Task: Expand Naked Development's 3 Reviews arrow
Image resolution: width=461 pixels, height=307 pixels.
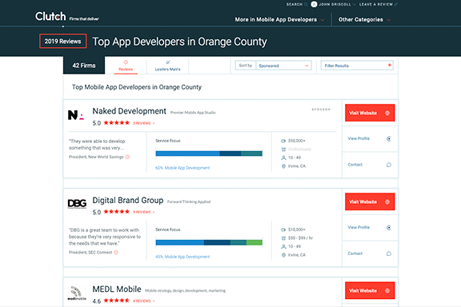Action: click(x=154, y=123)
